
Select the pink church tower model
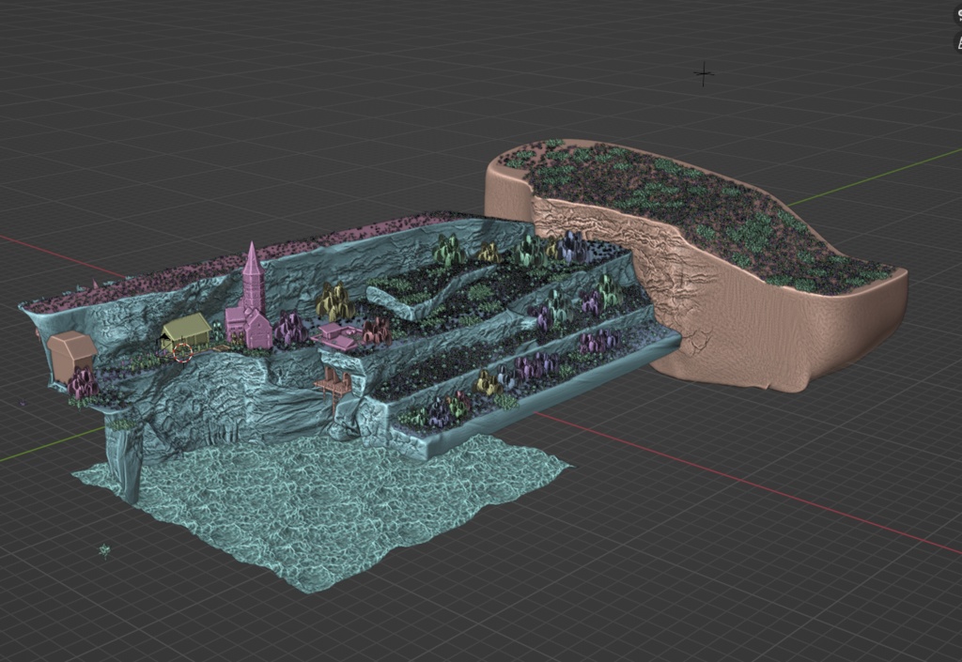click(253, 282)
